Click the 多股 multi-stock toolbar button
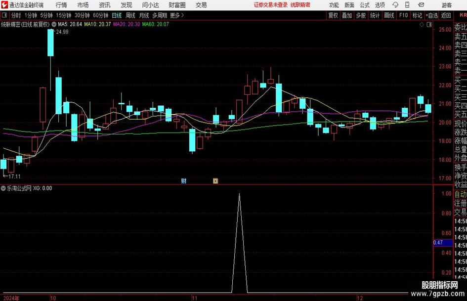 pos(361,15)
